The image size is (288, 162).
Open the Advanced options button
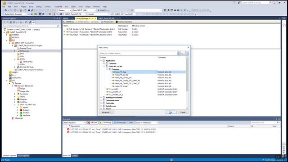click(x=107, y=112)
